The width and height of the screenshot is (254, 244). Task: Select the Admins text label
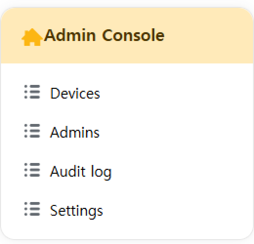(x=75, y=132)
